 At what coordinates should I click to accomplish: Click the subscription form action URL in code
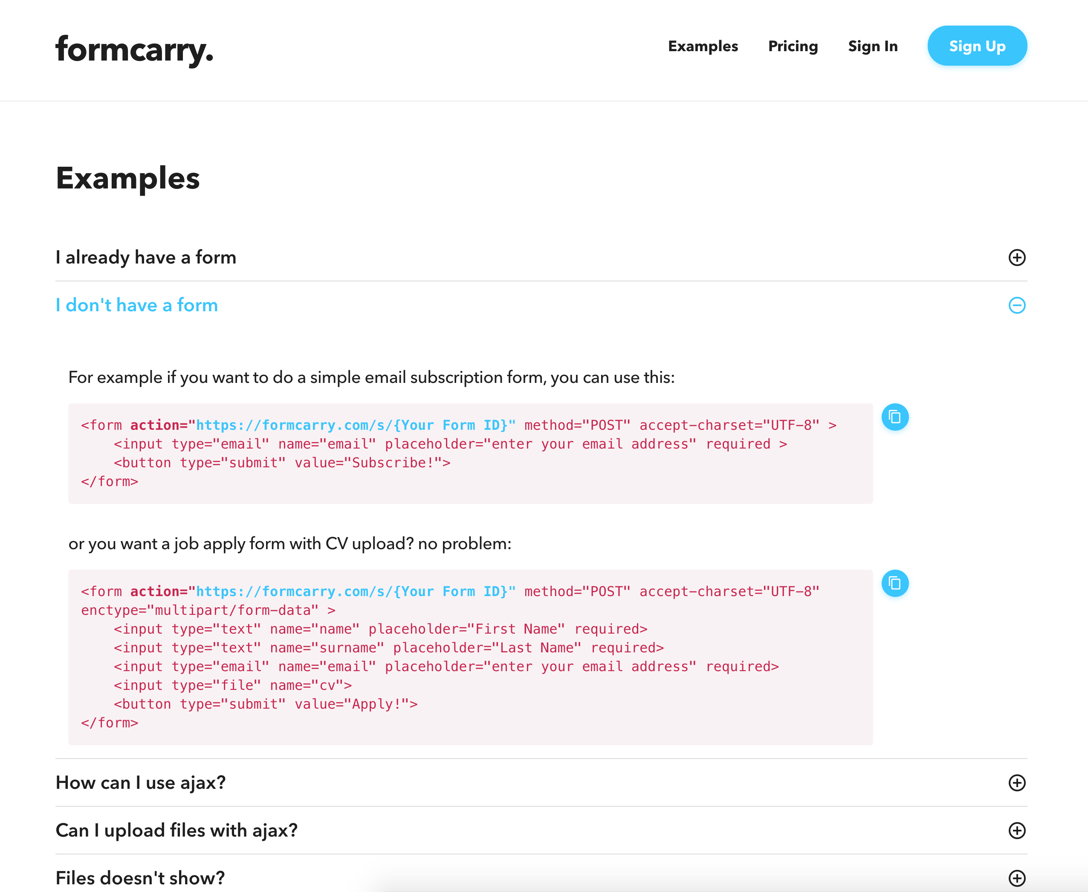352,426
